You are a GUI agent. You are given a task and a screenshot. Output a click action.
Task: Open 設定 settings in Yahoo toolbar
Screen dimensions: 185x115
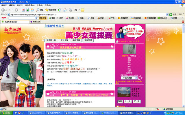pos(60,18)
